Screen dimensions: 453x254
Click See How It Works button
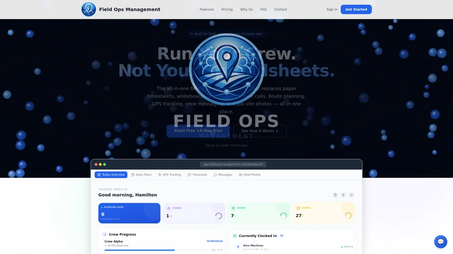260,131
